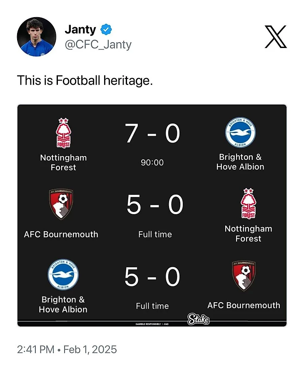The width and height of the screenshot is (304, 372).
Task: Click the middle-left AFC Bournemouth crest
Action: (x=61, y=204)
